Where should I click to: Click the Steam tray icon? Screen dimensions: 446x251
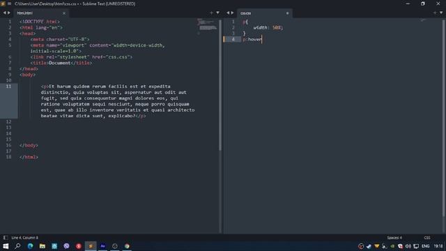pos(369,246)
